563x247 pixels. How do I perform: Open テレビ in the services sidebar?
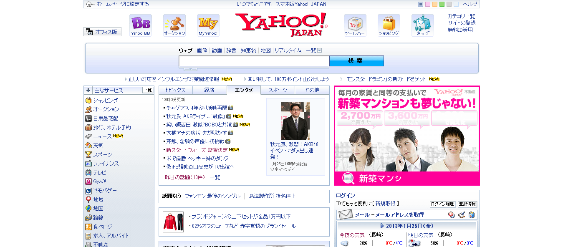[99, 172]
